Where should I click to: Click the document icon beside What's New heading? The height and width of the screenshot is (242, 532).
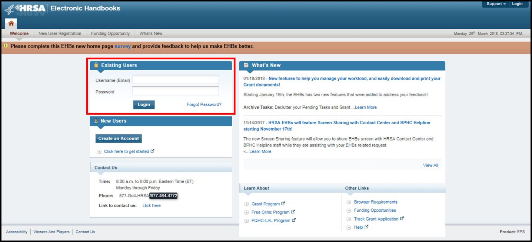(246, 65)
